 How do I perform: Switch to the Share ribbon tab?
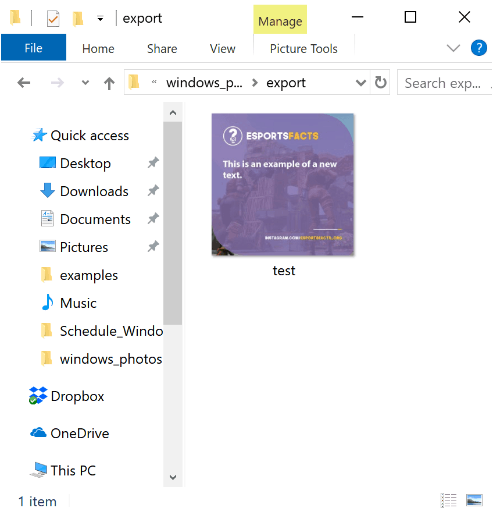(x=162, y=49)
